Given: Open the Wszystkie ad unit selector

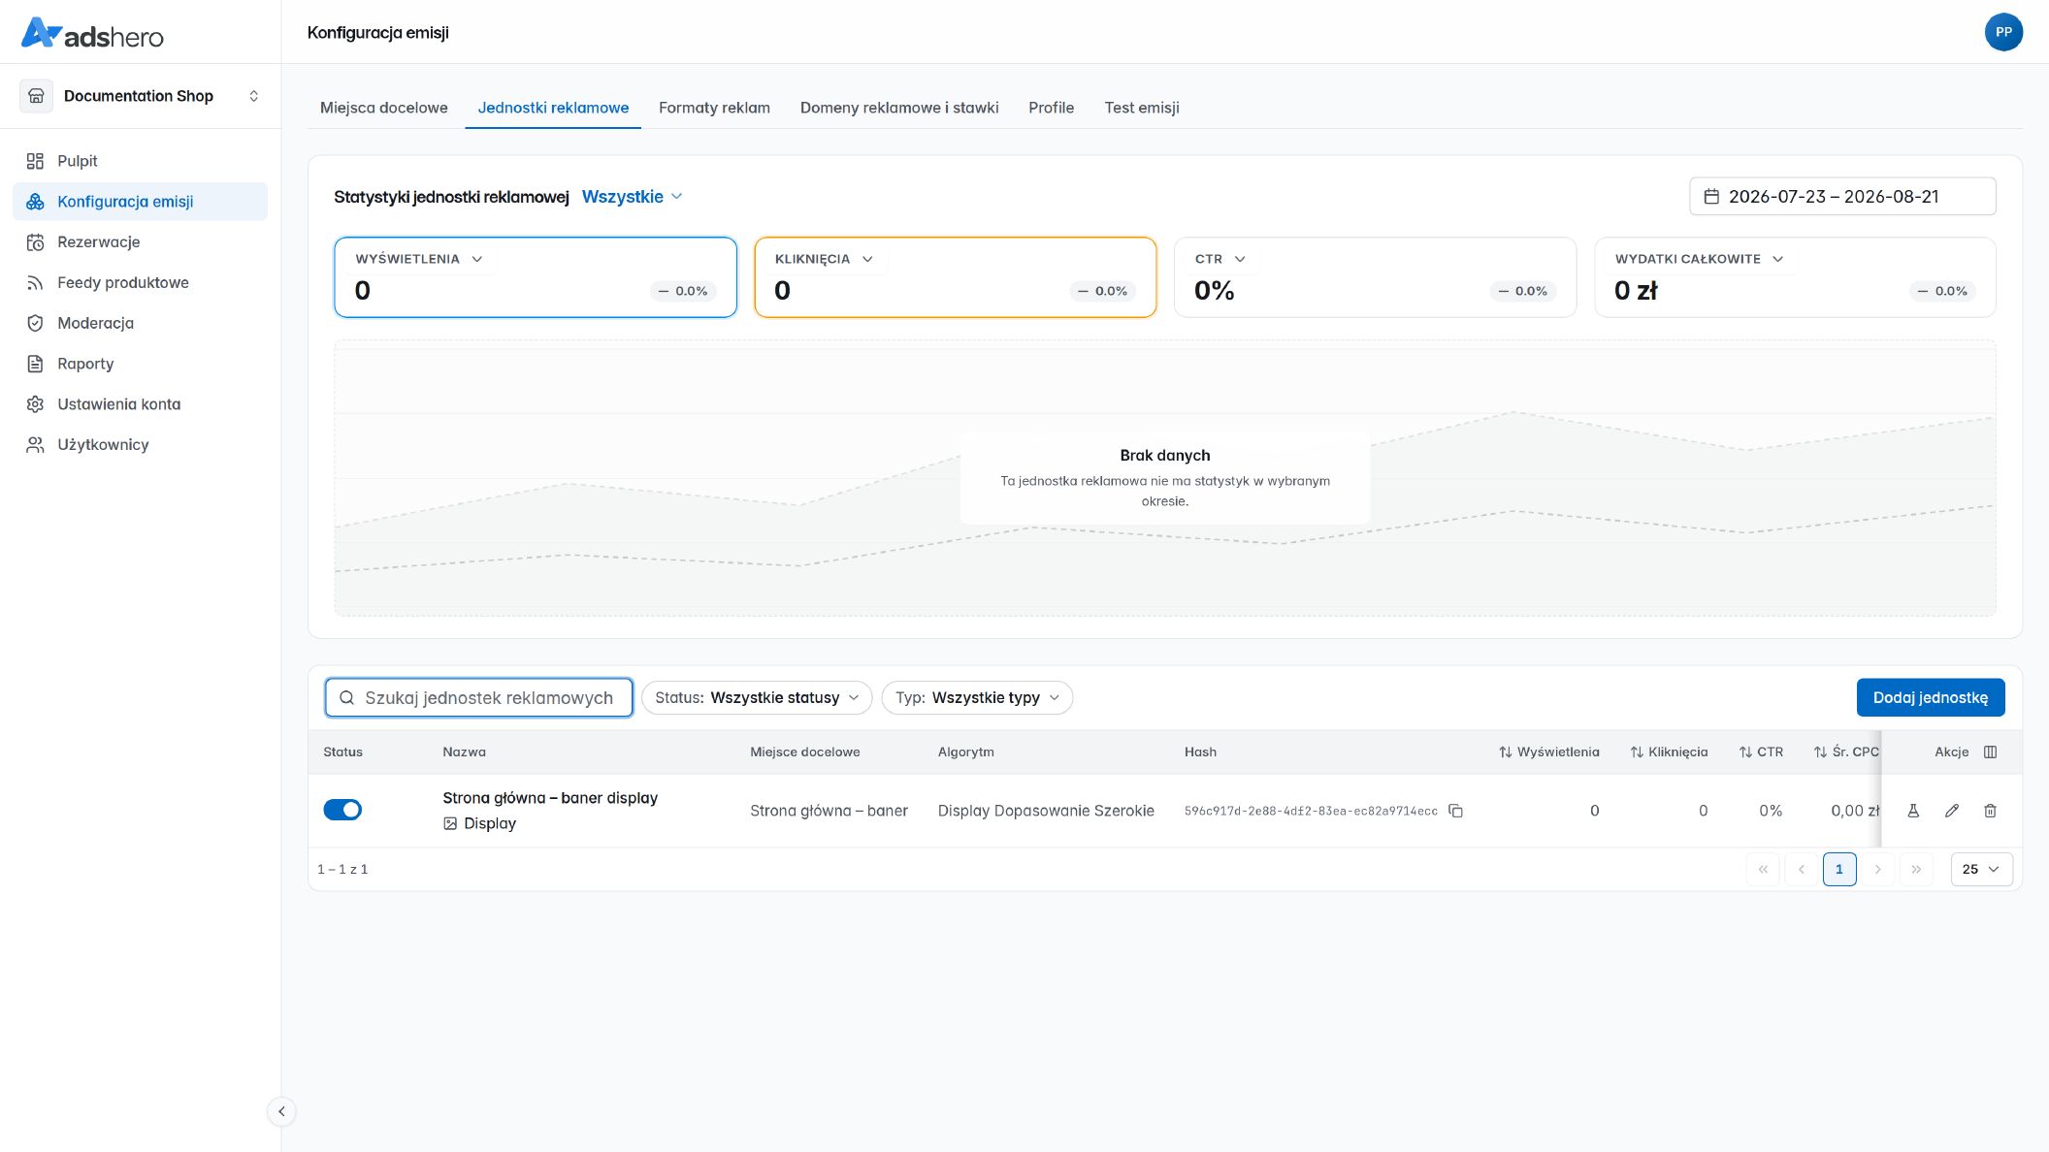Looking at the screenshot, I should pos(633,197).
